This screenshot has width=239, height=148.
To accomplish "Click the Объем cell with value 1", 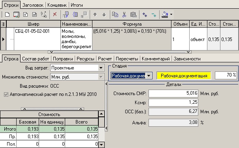I will [180, 39].
